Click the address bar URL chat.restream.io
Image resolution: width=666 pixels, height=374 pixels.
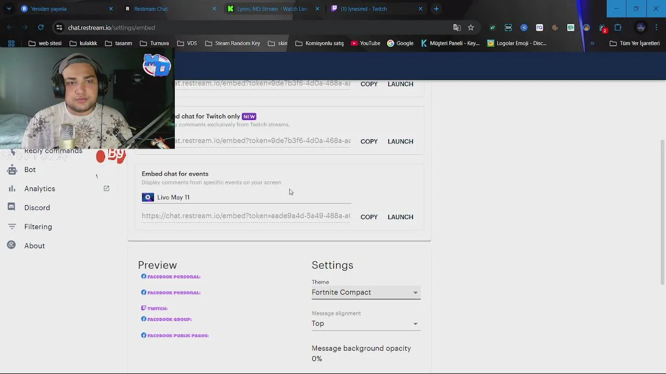pos(111,28)
